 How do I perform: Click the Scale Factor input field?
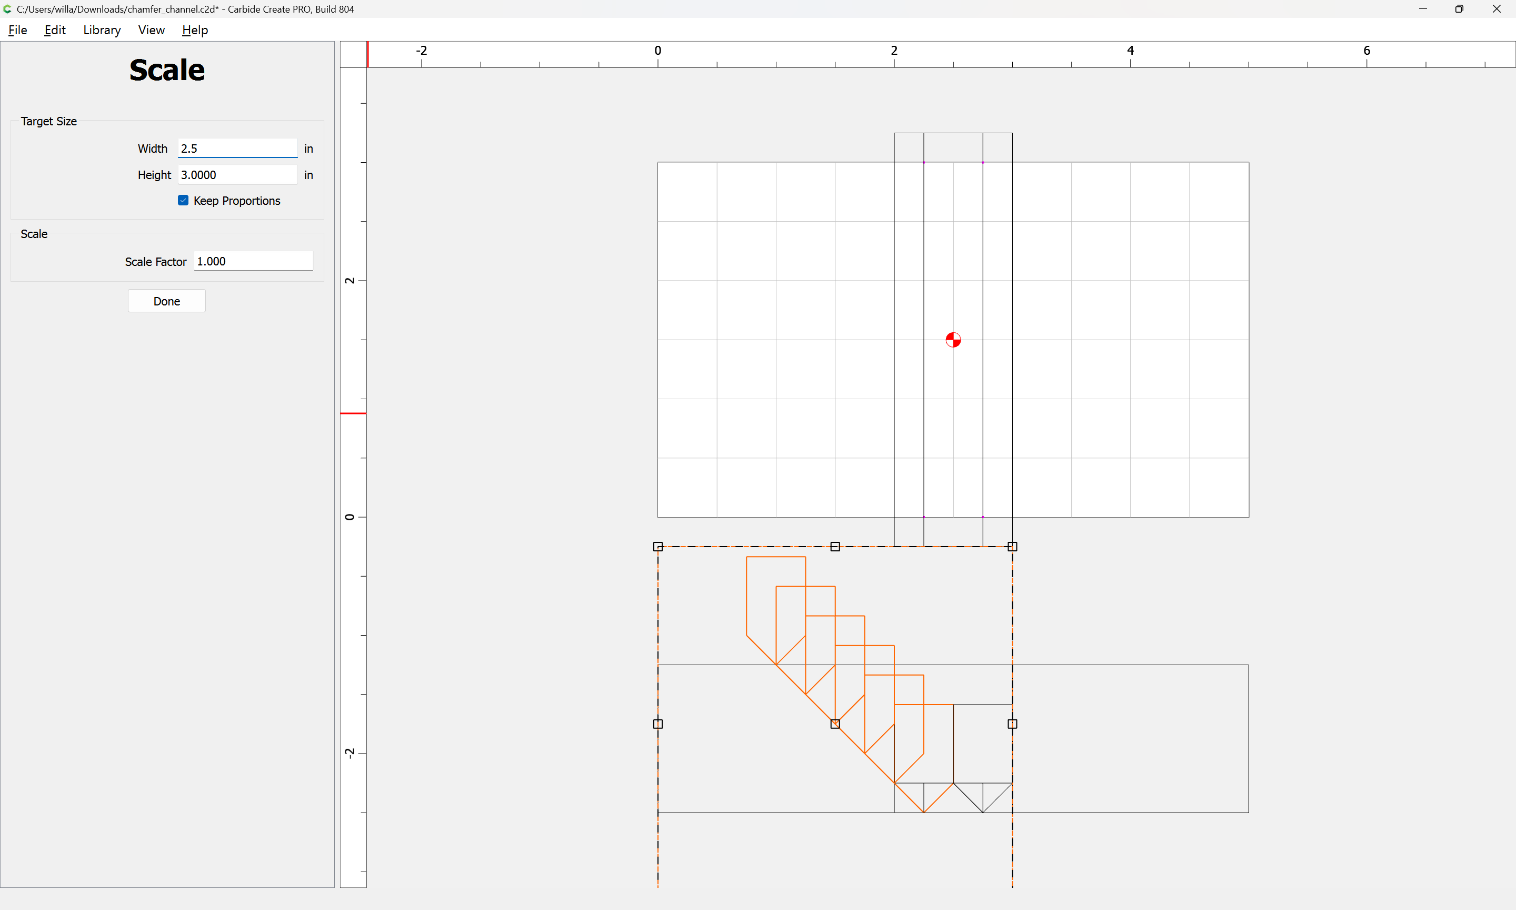[x=253, y=261]
